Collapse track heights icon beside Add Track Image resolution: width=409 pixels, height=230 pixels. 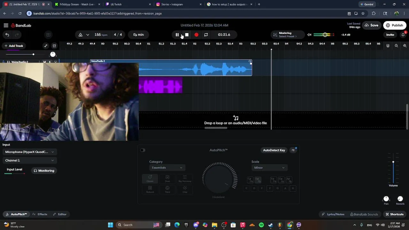[54, 46]
